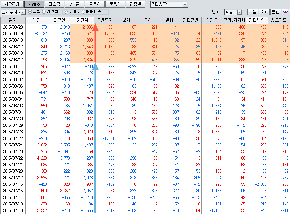Select the 일별 radio button
290x214 pixels.
(x=30, y=12)
